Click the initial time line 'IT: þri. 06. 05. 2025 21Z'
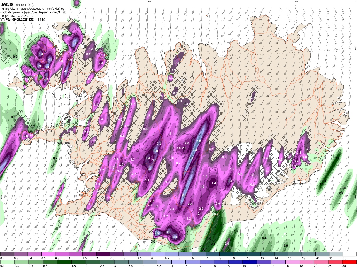This screenshot has height=268, width=357. click(x=17, y=16)
